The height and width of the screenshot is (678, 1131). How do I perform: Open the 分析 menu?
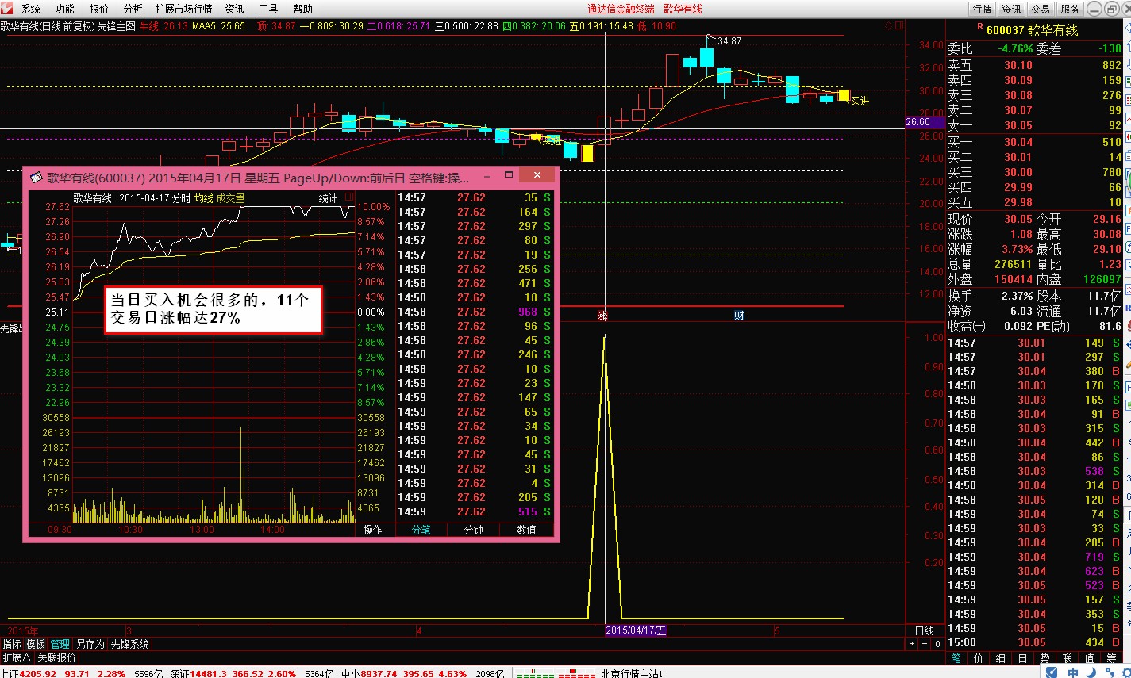[x=133, y=9]
